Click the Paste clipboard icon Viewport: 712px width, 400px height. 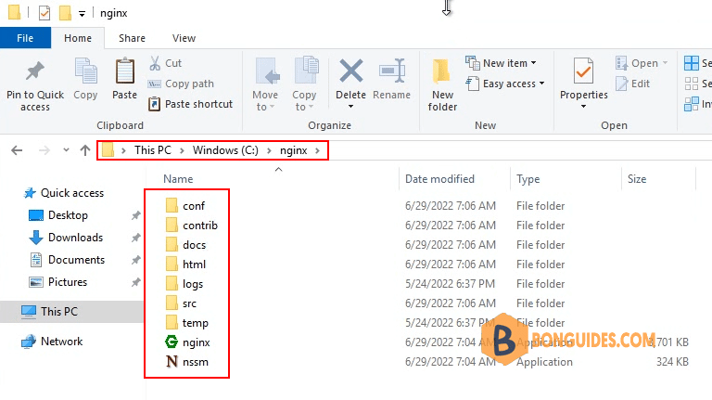click(x=125, y=71)
